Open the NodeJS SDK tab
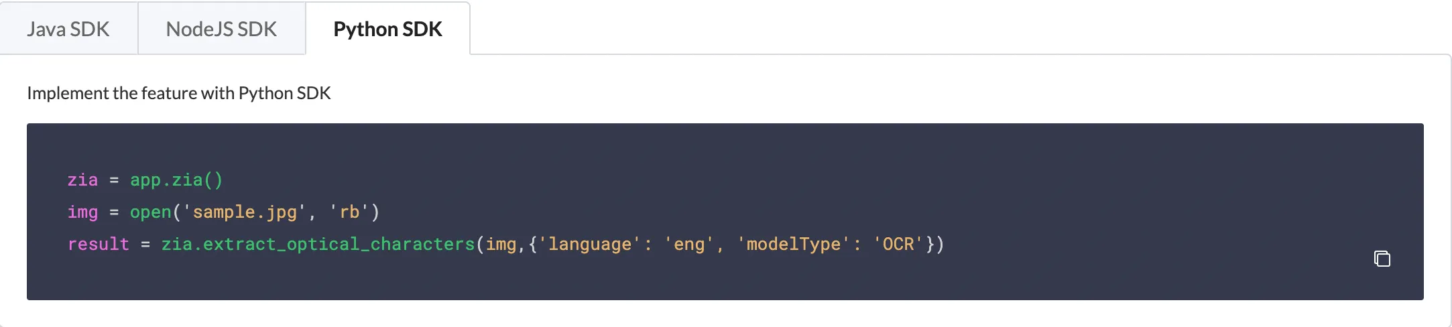Viewport: 1452px width, 327px height. coord(221,29)
